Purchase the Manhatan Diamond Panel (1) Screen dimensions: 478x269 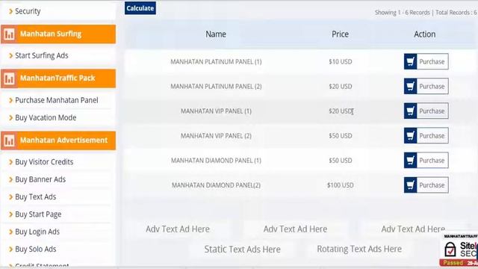[426, 161]
